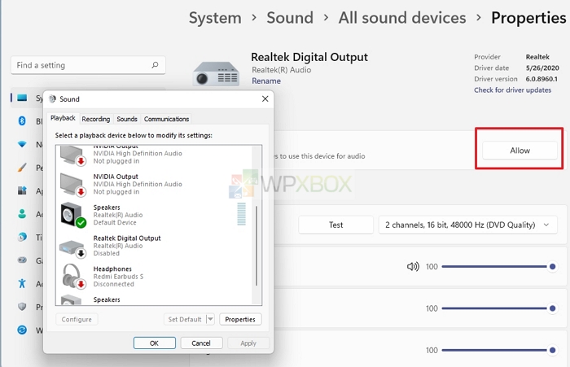The image size is (570, 367).
Task: Click the driver version 6.0.8960.1 value
Action: (x=541, y=79)
